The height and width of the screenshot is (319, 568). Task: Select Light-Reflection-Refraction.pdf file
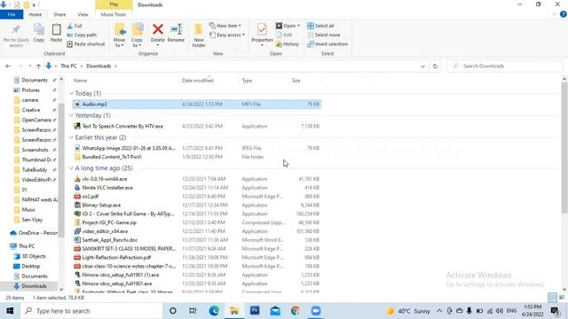tap(197, 258)
